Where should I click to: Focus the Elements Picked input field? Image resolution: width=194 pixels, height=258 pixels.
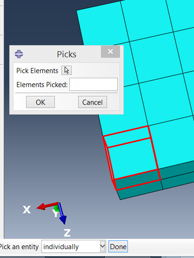coord(94,84)
